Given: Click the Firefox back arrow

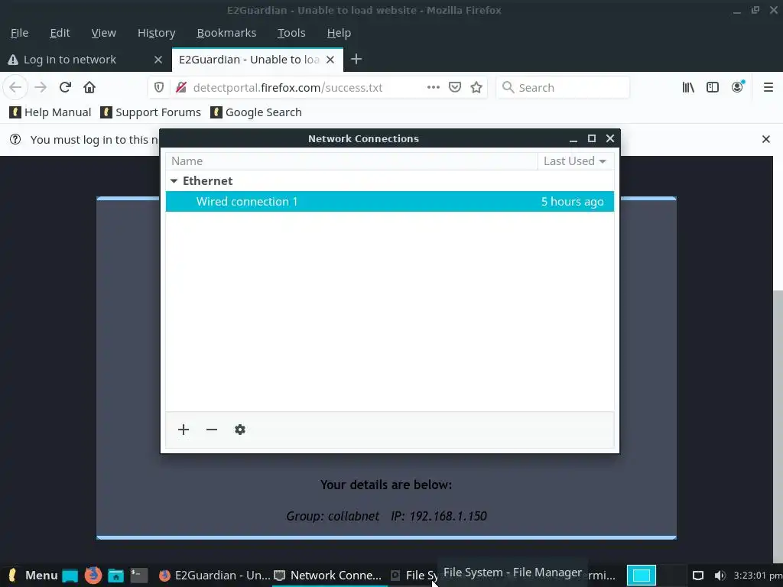Looking at the screenshot, I should (x=15, y=87).
